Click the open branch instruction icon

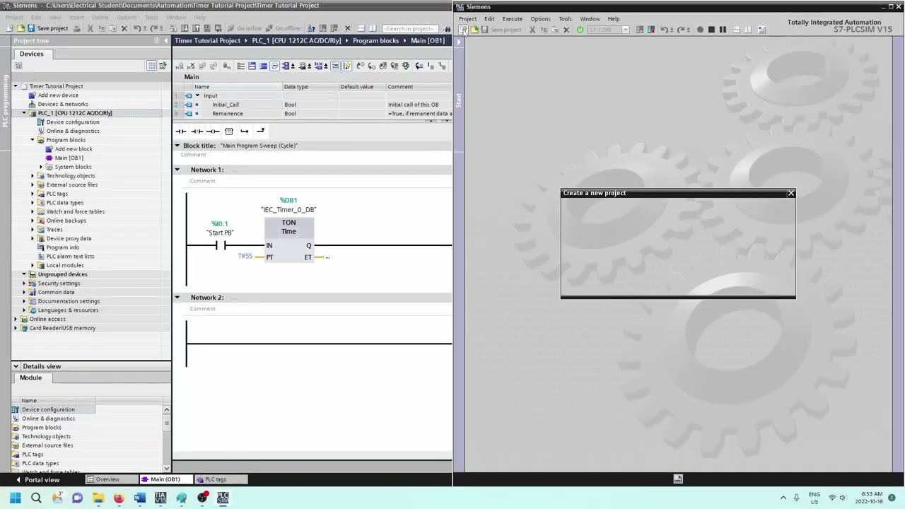point(244,131)
